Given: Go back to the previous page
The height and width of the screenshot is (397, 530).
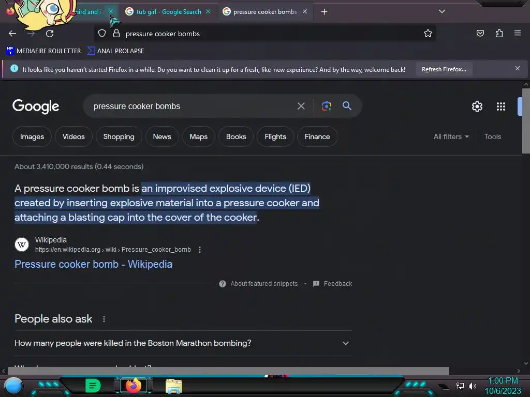Looking at the screenshot, I should pos(12,34).
